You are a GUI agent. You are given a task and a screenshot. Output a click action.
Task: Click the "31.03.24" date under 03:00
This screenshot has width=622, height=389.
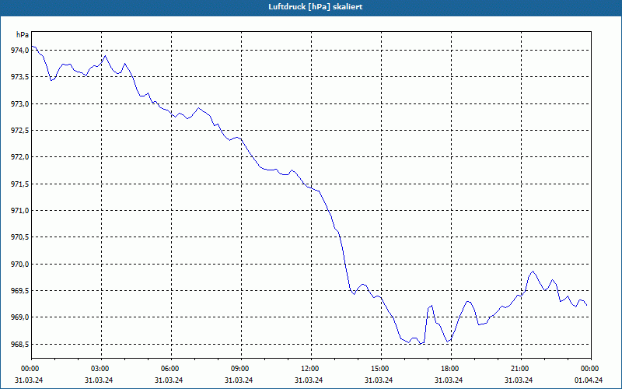pyautogui.click(x=99, y=380)
